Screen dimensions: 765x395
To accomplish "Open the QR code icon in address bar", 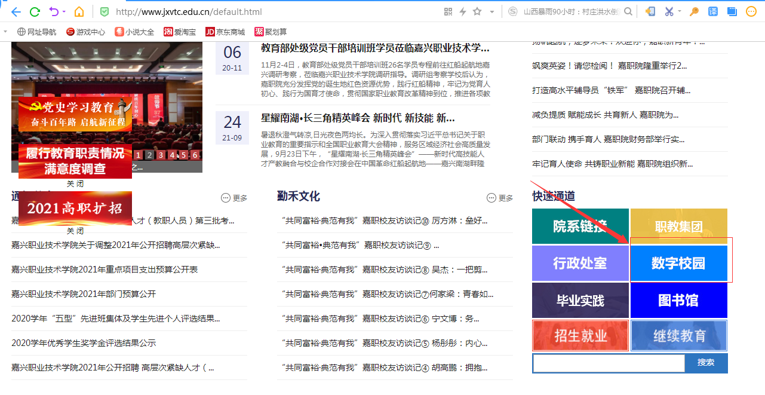I will point(448,12).
